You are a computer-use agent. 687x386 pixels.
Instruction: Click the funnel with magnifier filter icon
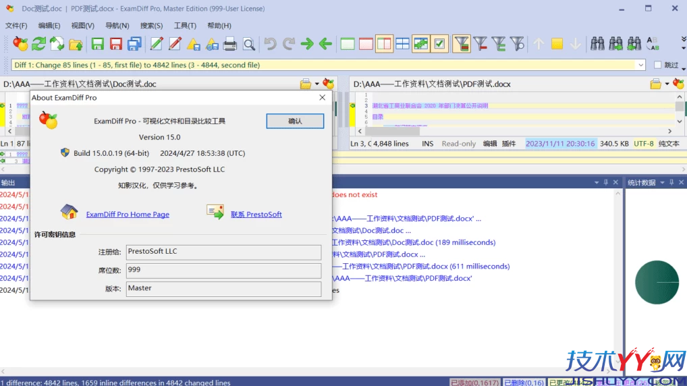(x=517, y=44)
